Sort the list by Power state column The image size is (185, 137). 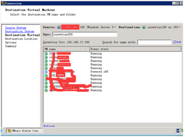135,49
